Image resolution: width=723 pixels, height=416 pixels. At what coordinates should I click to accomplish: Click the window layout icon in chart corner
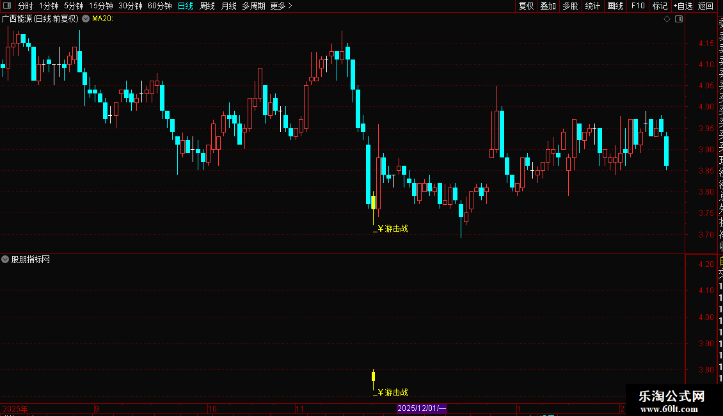(679, 19)
